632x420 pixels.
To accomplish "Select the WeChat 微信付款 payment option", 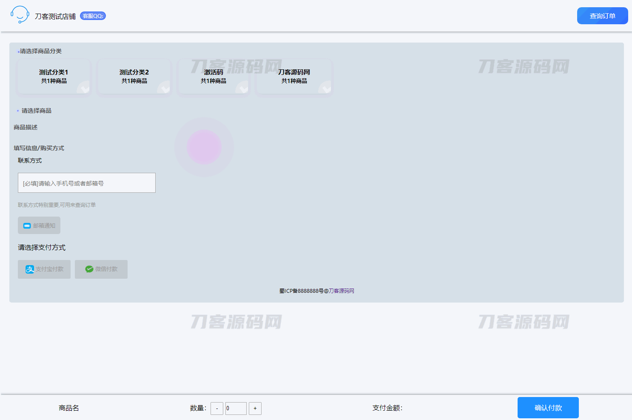I will [101, 269].
